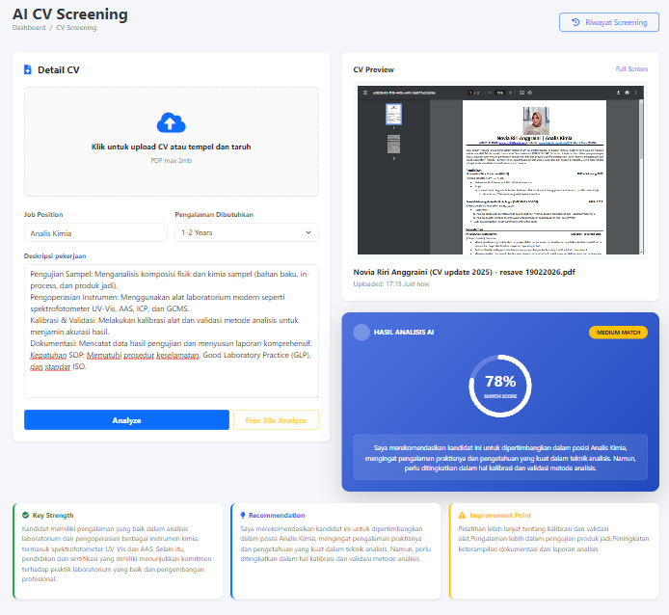Screen dimensions: 669x615
Task: Click the round icon beside Hasil Analisis AI
Action: [x=361, y=332]
